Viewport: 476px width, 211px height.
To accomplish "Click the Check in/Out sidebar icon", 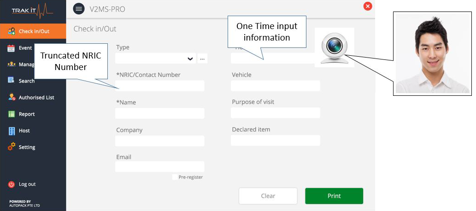I will tap(12, 31).
